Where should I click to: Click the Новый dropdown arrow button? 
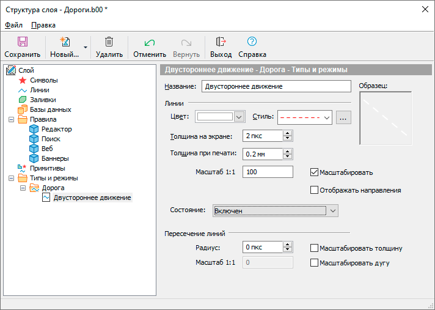(x=86, y=47)
